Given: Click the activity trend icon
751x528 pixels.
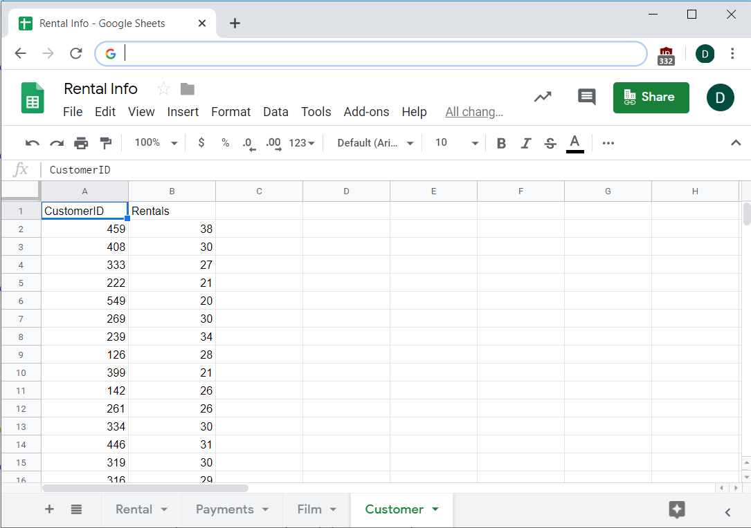Looking at the screenshot, I should (x=543, y=97).
